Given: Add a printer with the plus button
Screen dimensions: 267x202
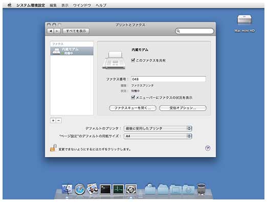Looking at the screenshot, I should pyautogui.click(x=53, y=120).
